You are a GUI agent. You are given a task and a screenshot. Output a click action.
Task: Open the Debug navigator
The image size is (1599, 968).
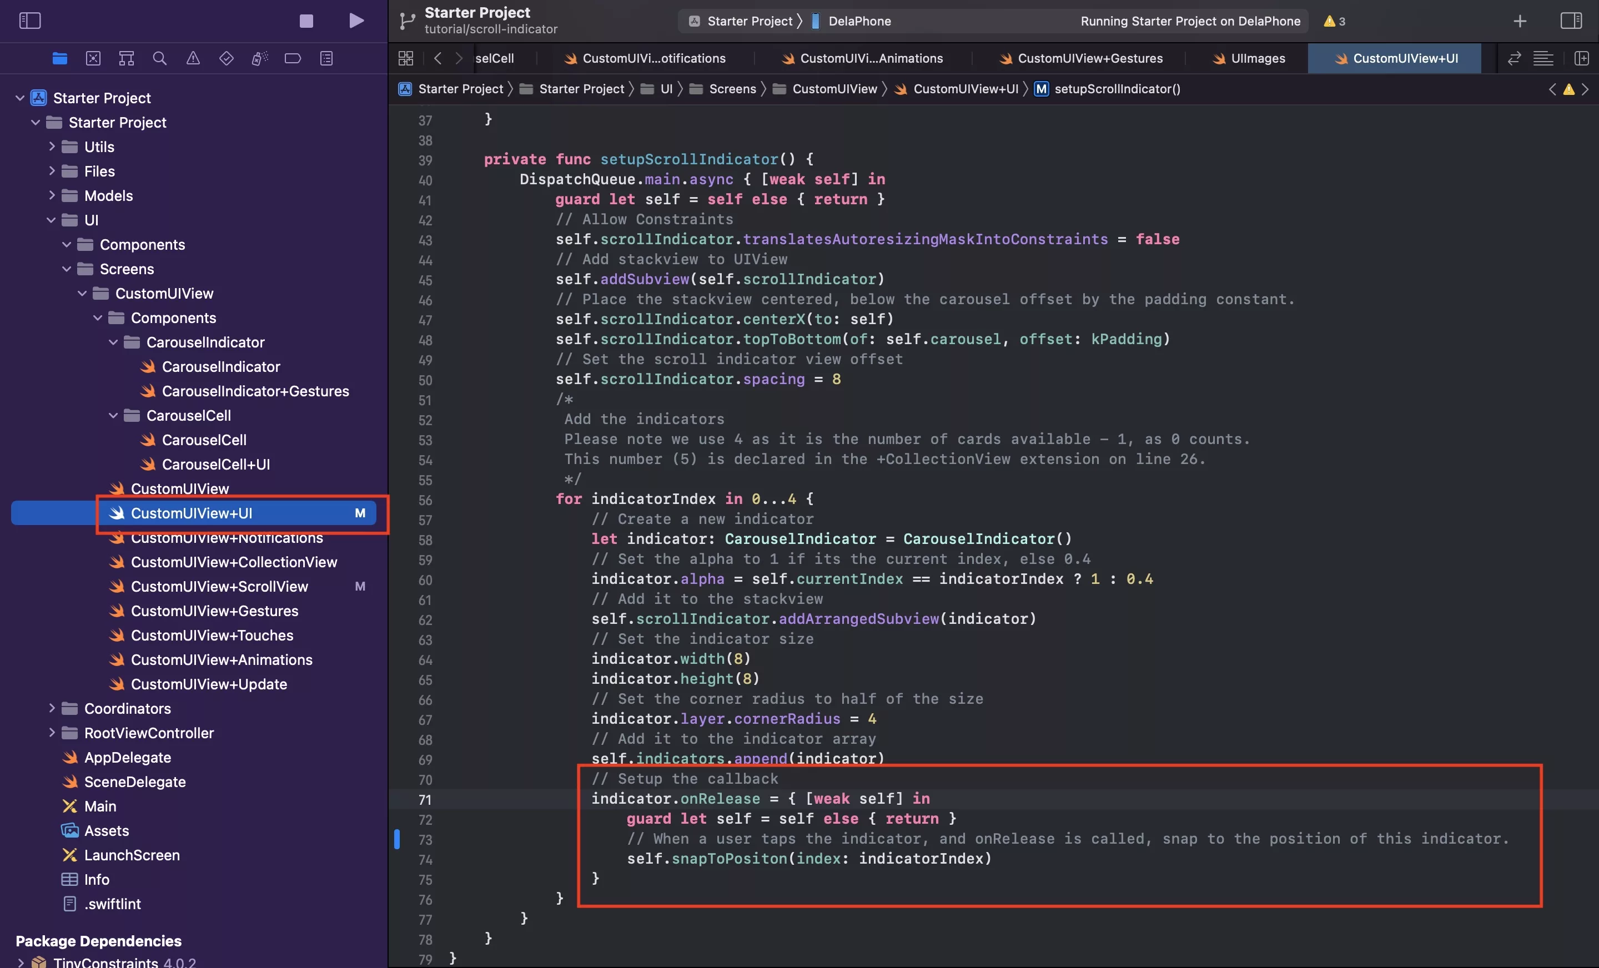tap(260, 58)
